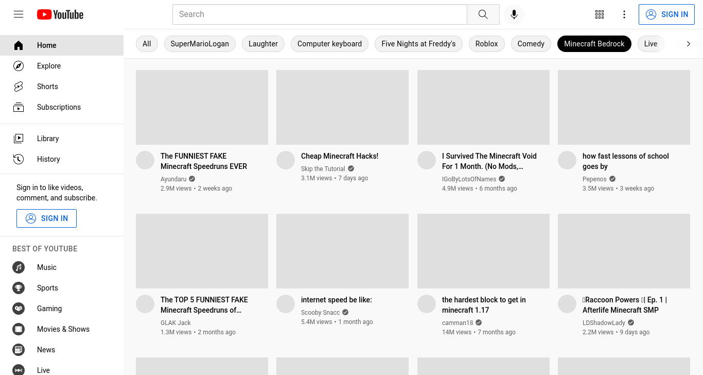Click the Skip the Tutorial channel name
703x375 pixels.
click(323, 169)
